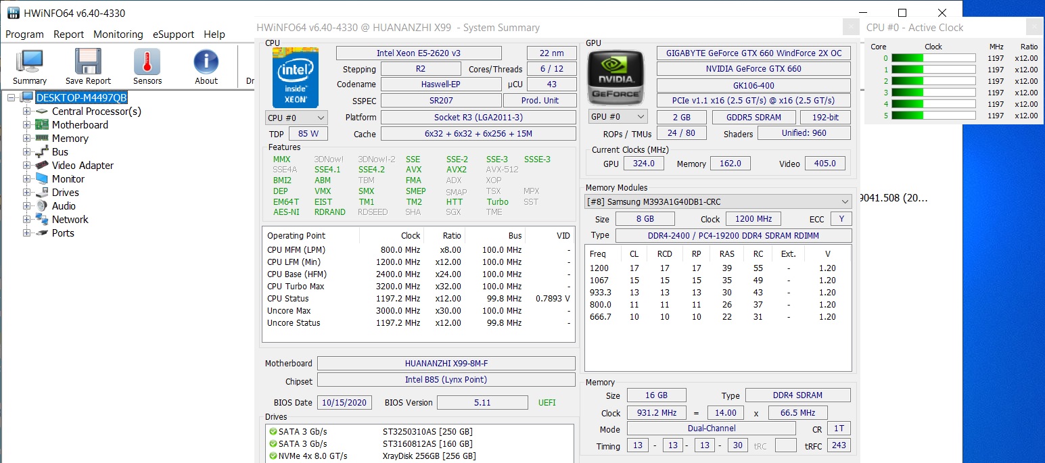Click Core 3 clock bar

click(933, 93)
